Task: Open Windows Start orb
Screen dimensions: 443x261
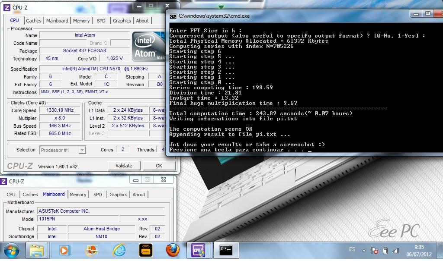Action: pos(12,250)
